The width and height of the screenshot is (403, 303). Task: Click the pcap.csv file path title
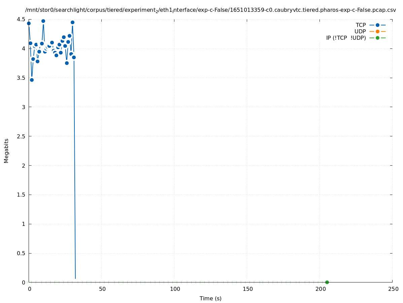pos(210,10)
